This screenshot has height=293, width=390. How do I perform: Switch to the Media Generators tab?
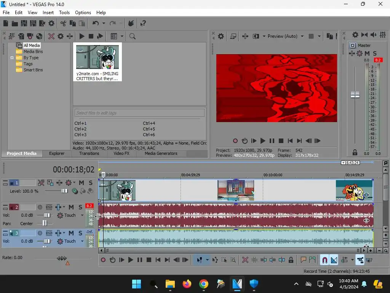click(x=161, y=153)
